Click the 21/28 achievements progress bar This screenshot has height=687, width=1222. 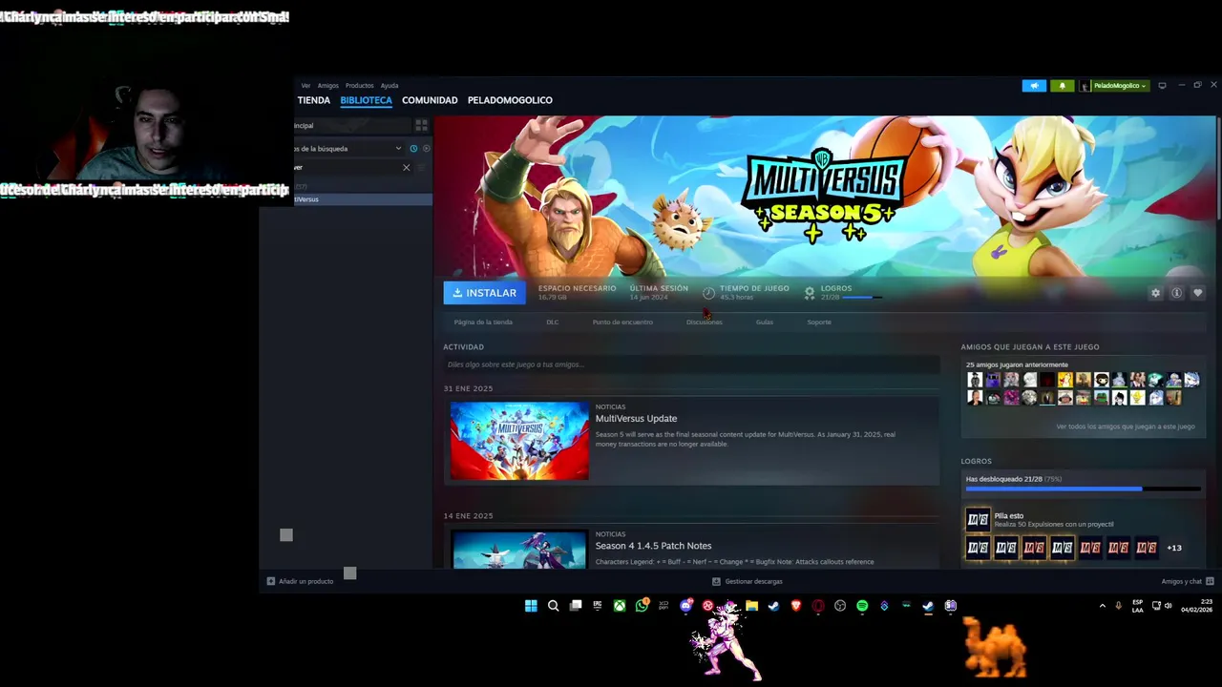pos(1083,489)
